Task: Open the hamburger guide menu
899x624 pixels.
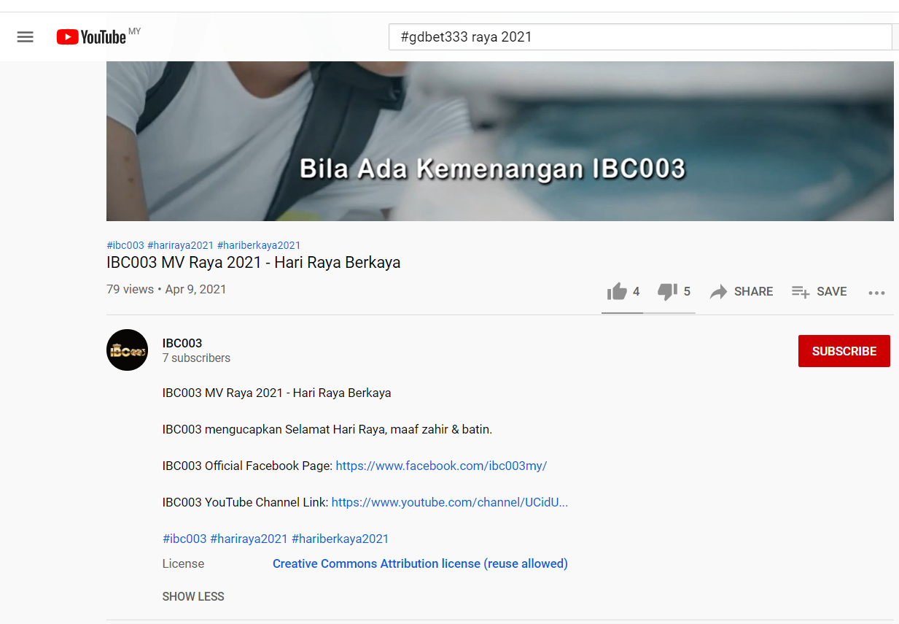Action: point(26,36)
